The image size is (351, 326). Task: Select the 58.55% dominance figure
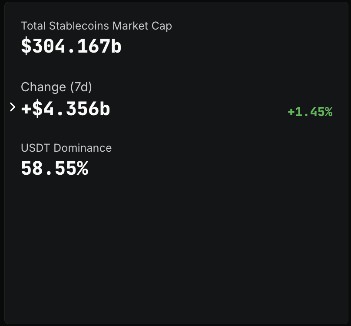(54, 168)
